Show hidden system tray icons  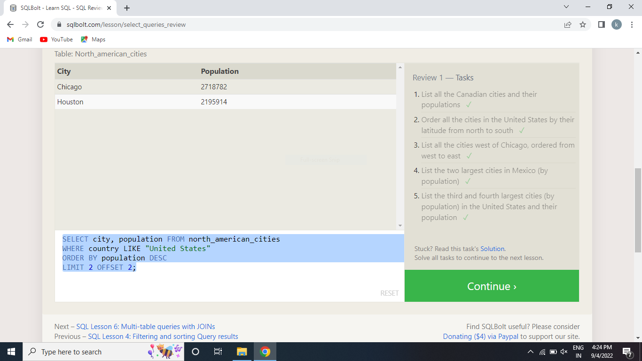click(531, 352)
